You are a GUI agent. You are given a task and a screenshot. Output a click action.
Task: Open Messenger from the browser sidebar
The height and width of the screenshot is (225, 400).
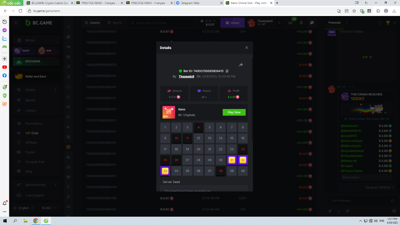(5, 30)
